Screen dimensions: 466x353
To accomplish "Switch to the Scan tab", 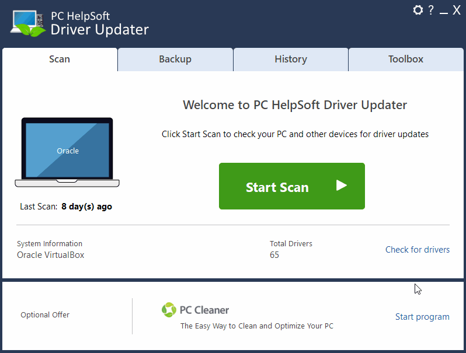I will pyautogui.click(x=60, y=59).
